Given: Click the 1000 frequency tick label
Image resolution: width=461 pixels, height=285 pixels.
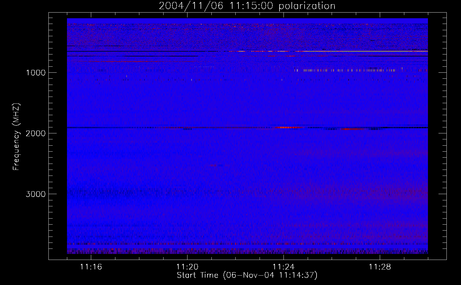Looking at the screenshot, I should [x=36, y=73].
